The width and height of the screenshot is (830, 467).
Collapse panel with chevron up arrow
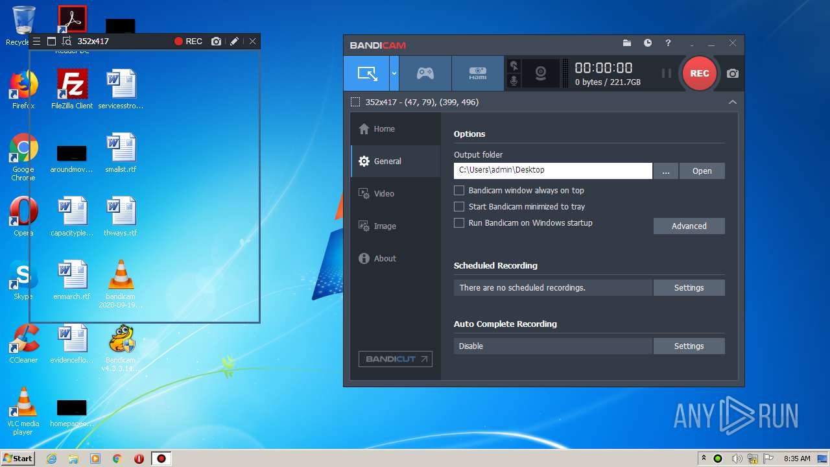733,102
